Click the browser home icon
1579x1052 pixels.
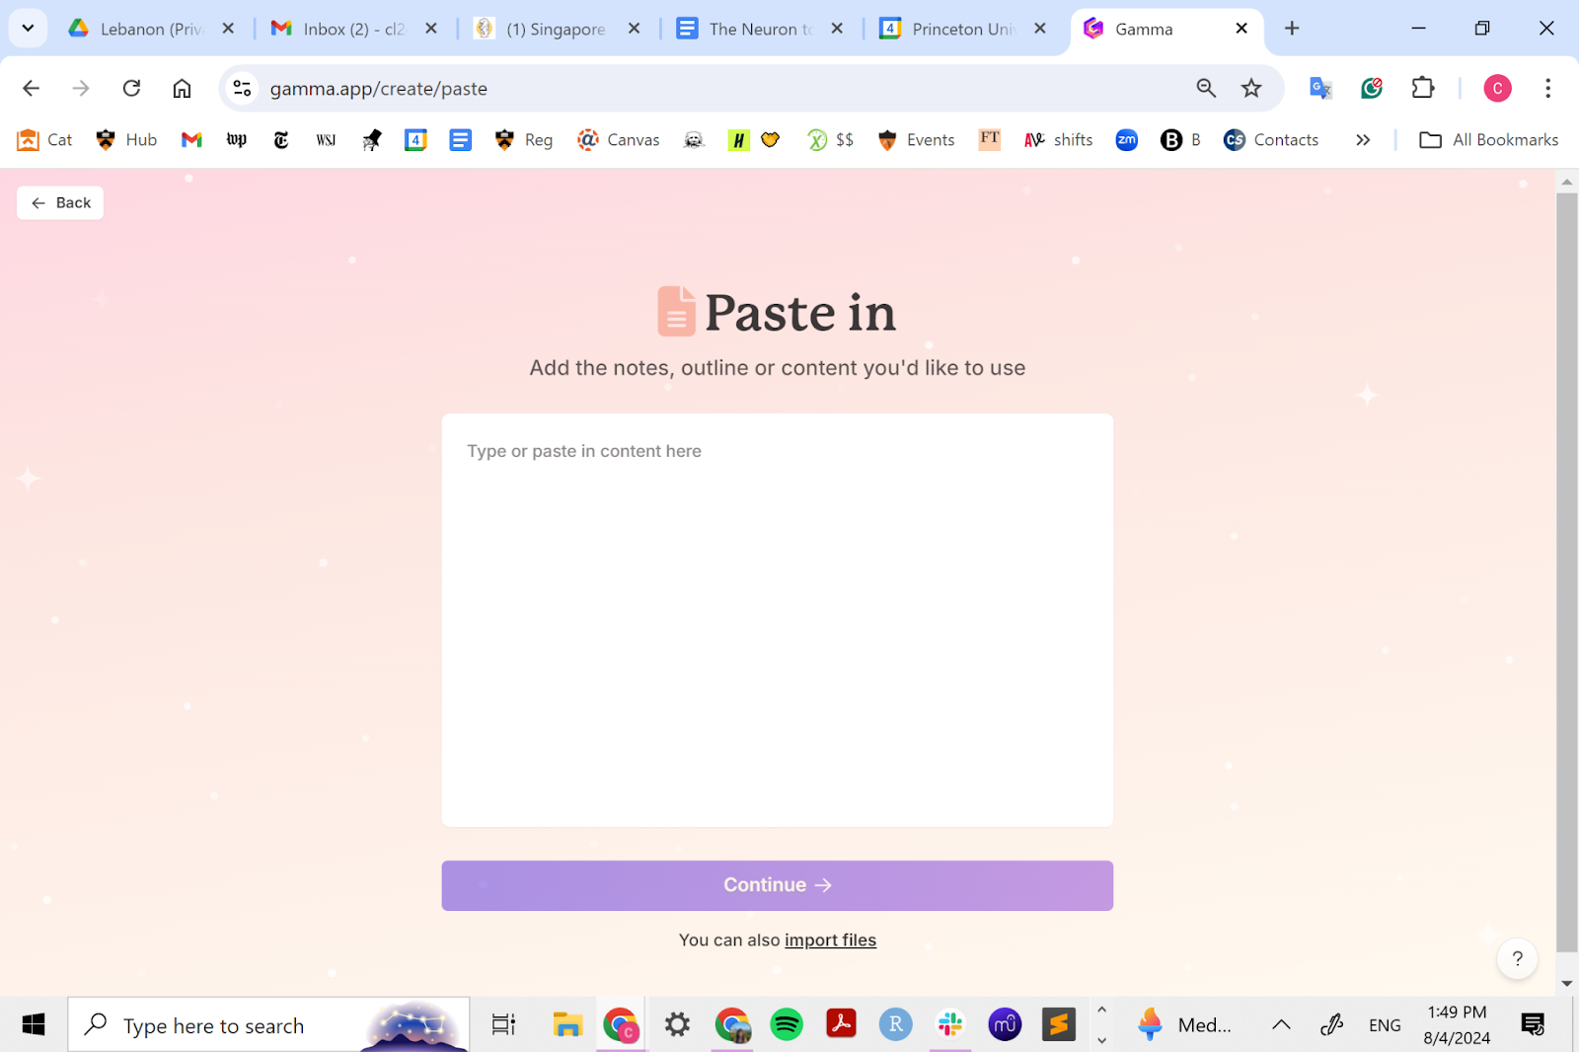[182, 89]
